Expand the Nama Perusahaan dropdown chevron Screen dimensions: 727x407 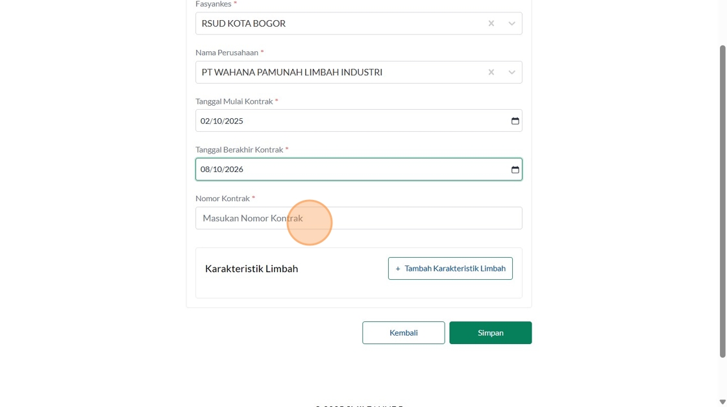click(511, 72)
